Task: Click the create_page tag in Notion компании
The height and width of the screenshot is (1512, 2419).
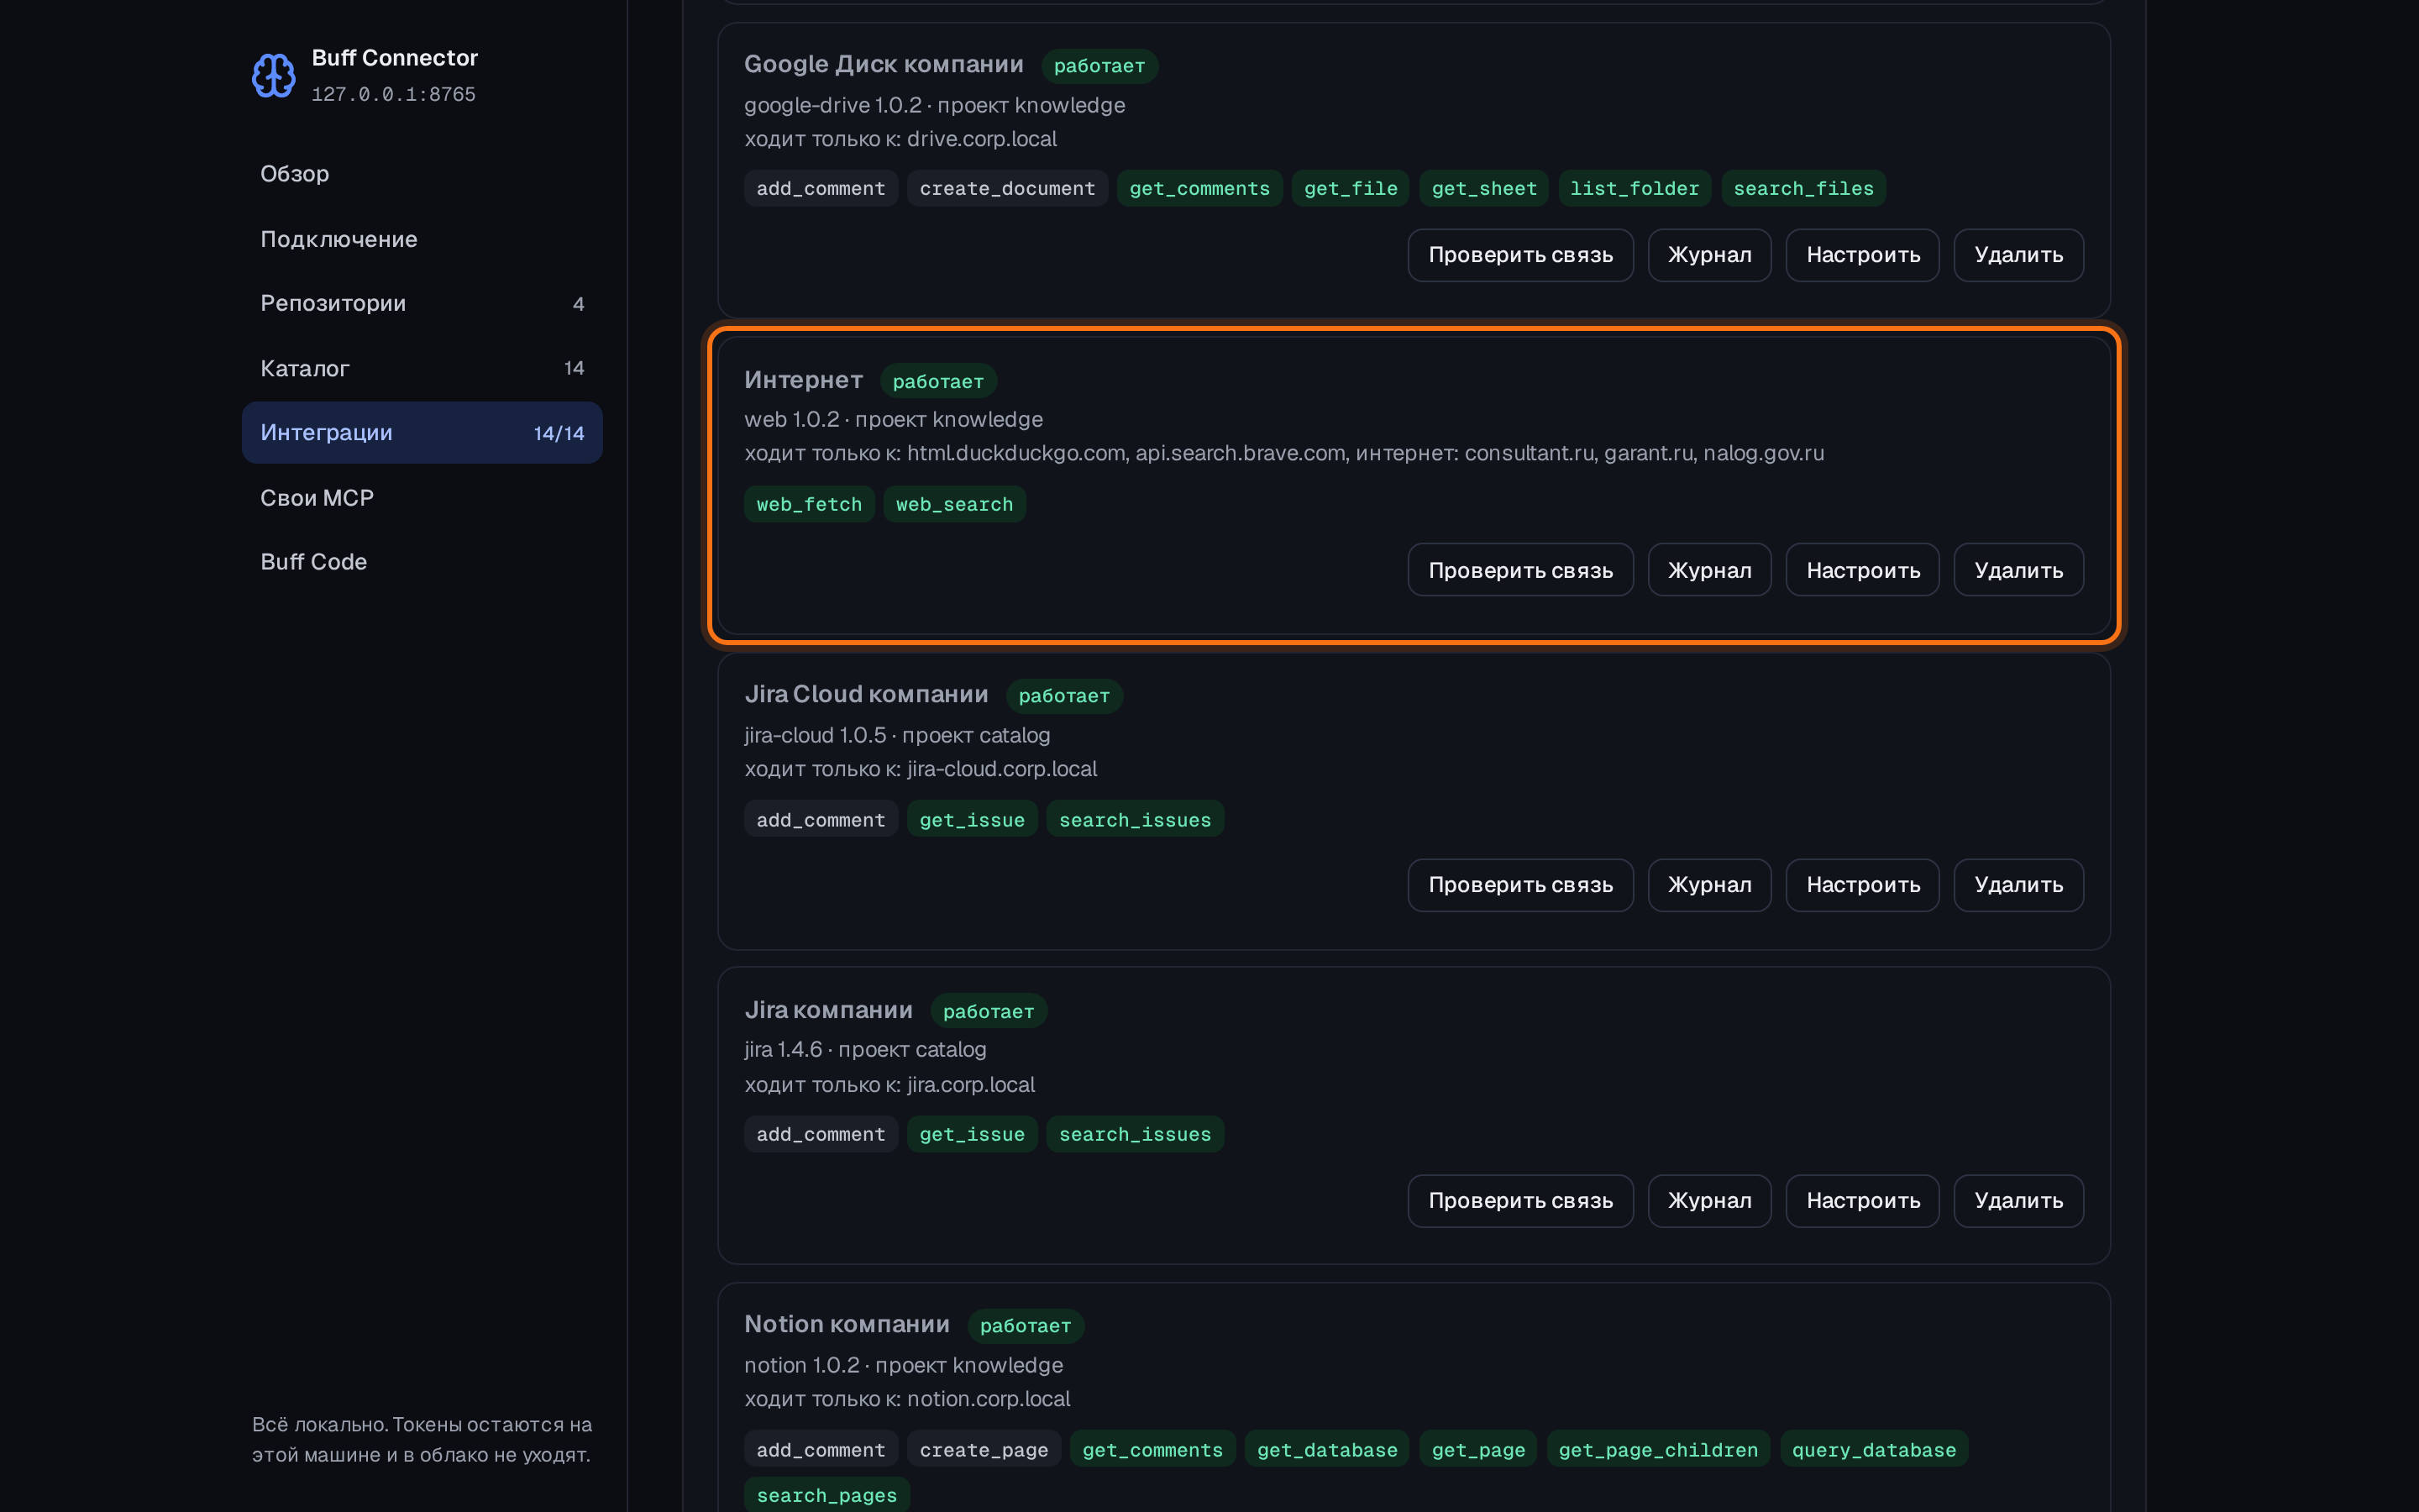Action: [984, 1449]
